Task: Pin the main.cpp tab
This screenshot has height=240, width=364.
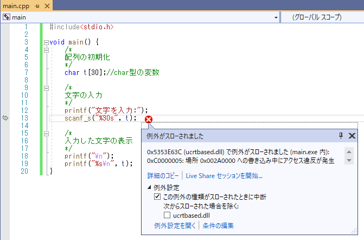Action: [x=37, y=6]
